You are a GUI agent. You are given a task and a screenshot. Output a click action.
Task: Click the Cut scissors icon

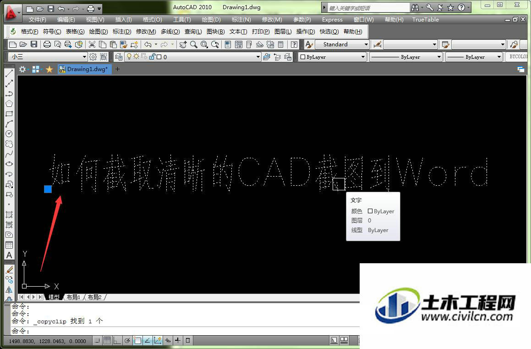[x=92, y=44]
